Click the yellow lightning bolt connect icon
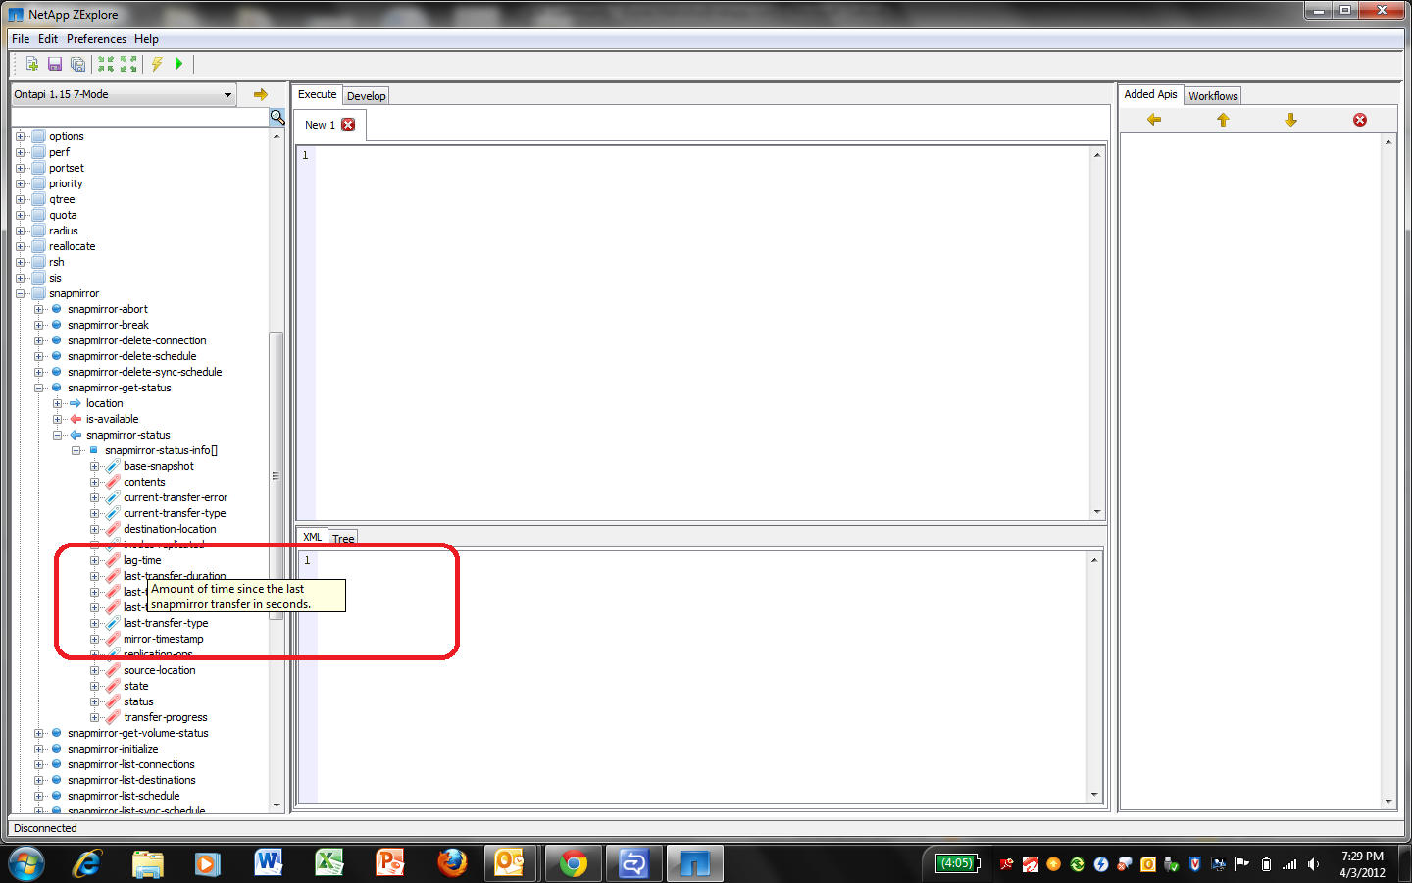The width and height of the screenshot is (1412, 883). pyautogui.click(x=157, y=64)
